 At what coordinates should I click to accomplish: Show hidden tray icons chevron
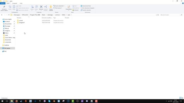[166, 101]
